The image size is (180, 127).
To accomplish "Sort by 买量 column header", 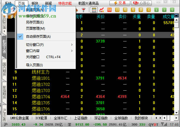I will coord(137,17).
